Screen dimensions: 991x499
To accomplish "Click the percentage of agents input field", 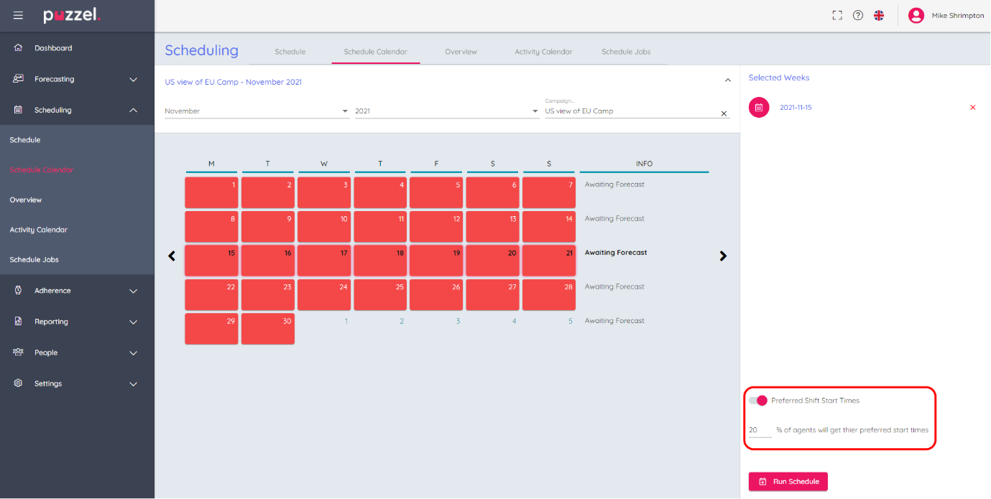I will click(759, 430).
